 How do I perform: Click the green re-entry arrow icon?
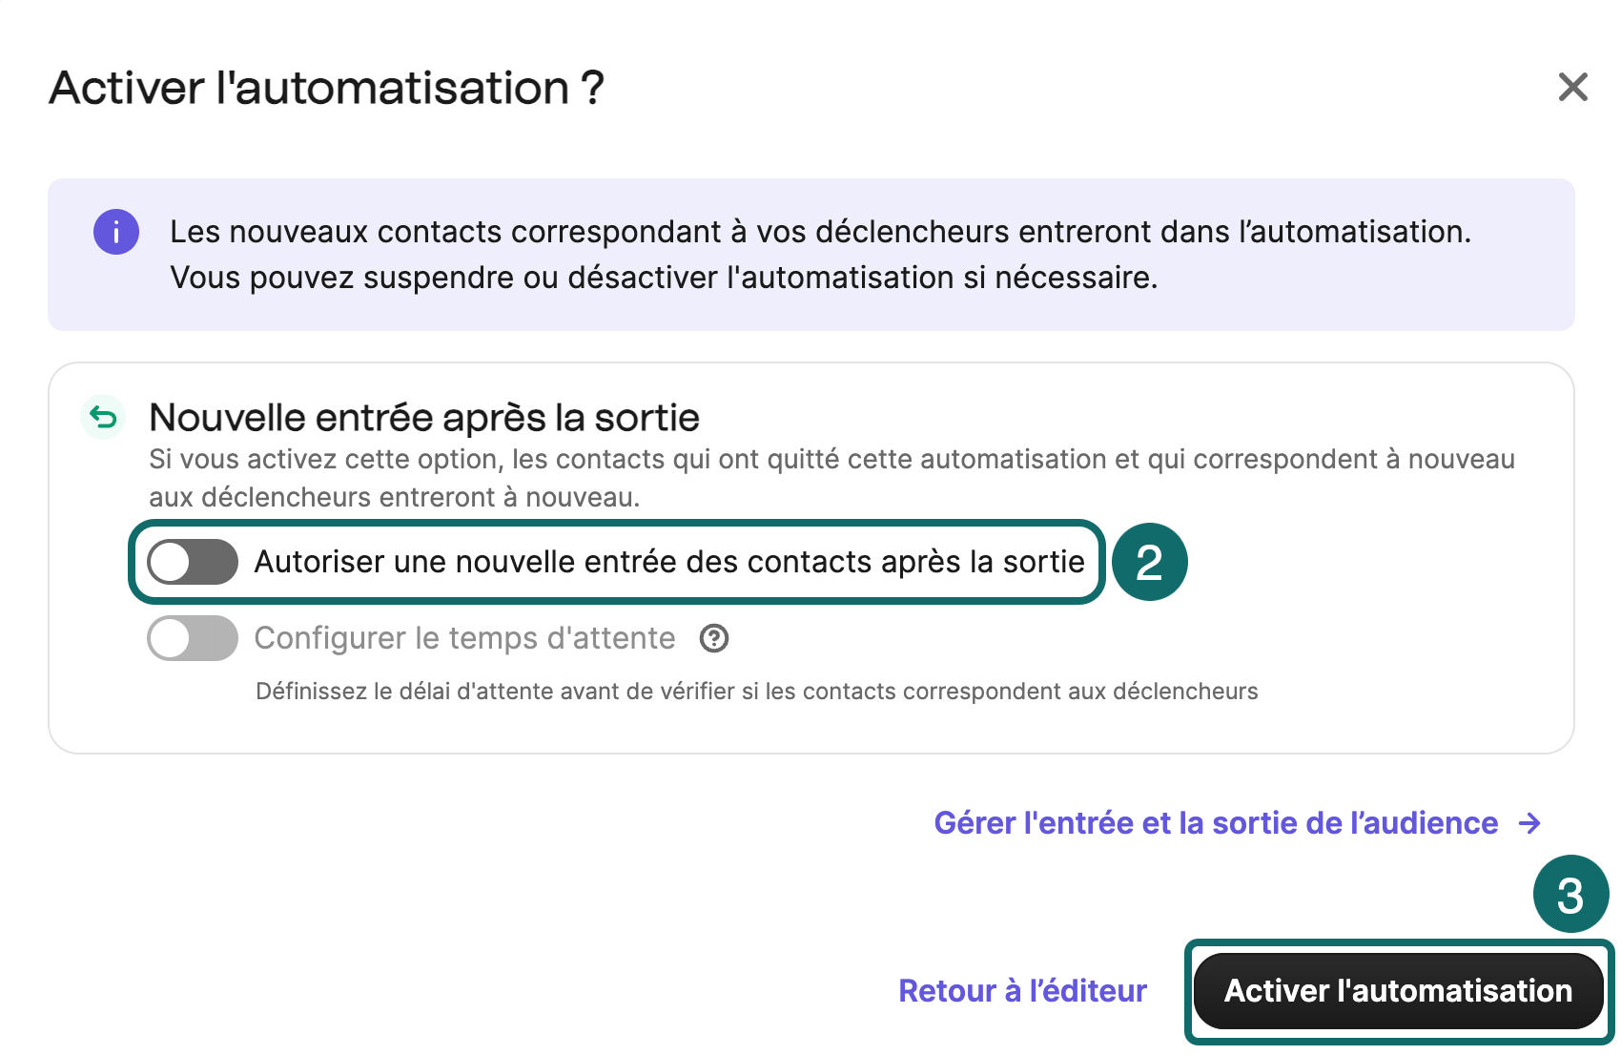[x=103, y=417]
